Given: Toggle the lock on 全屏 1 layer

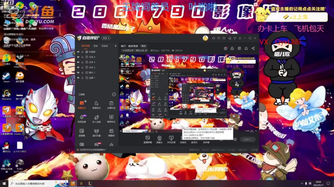Looking at the screenshot, I should pyautogui.click(x=82, y=78).
